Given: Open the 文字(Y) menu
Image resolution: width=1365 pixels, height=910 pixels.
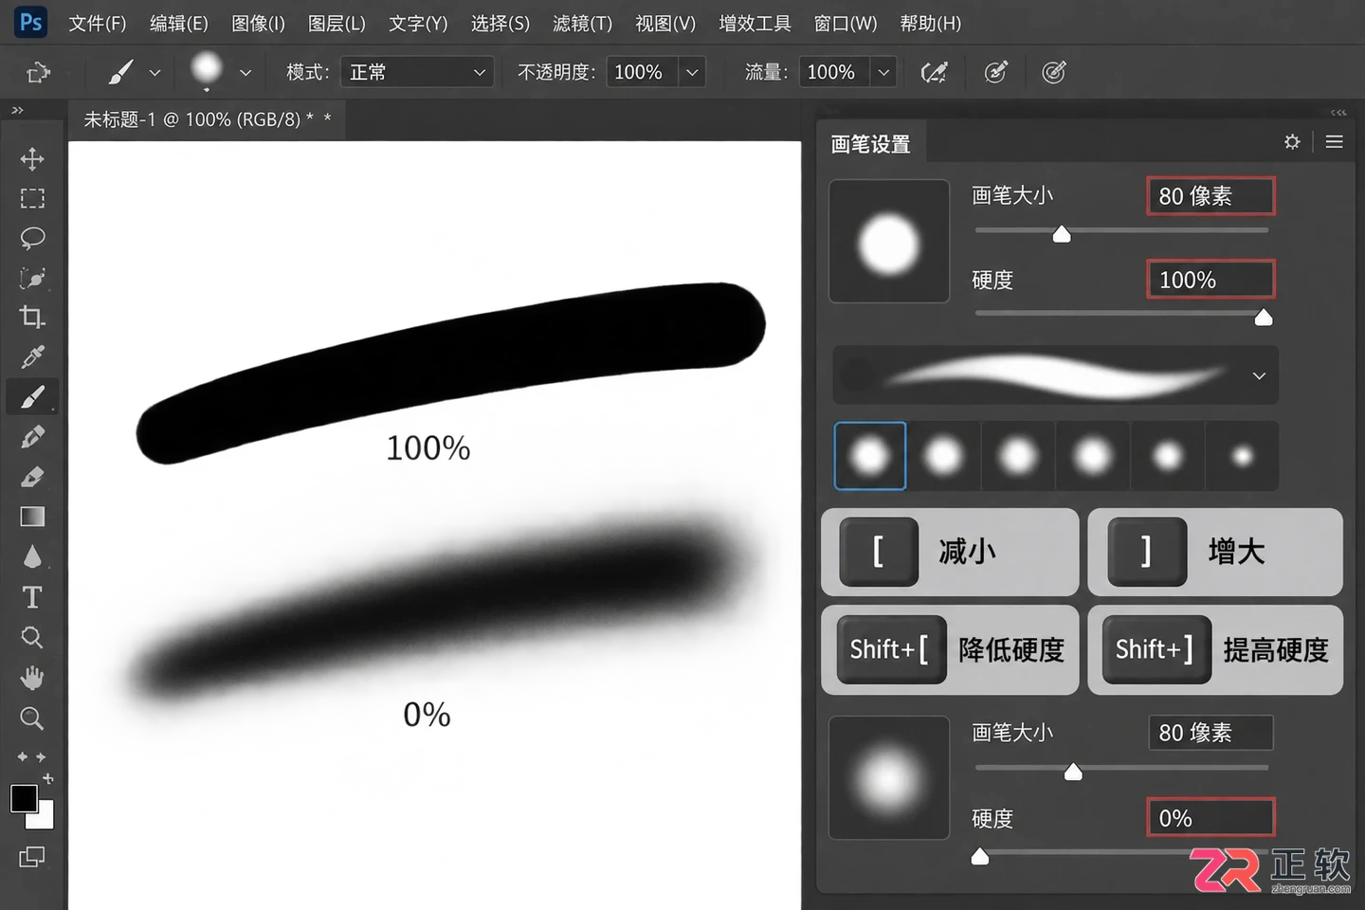Looking at the screenshot, I should coord(418,23).
